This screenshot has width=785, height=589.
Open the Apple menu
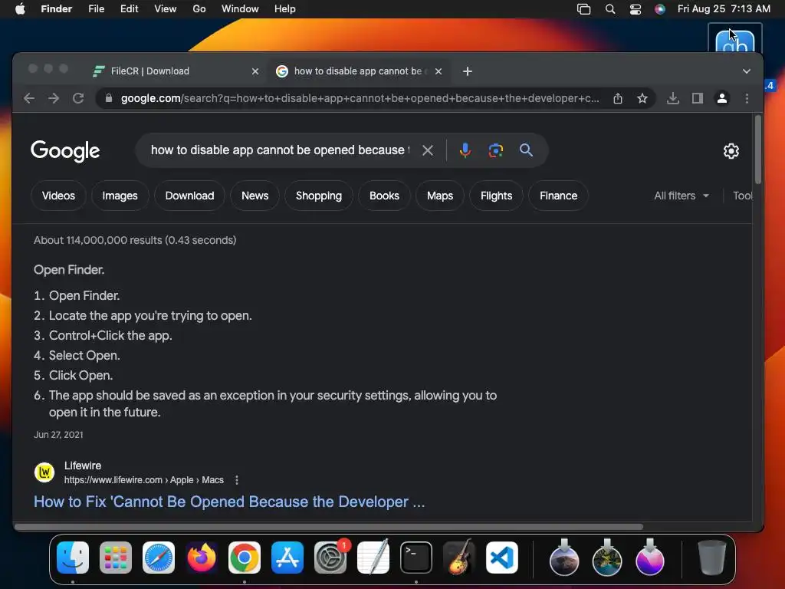click(x=20, y=9)
